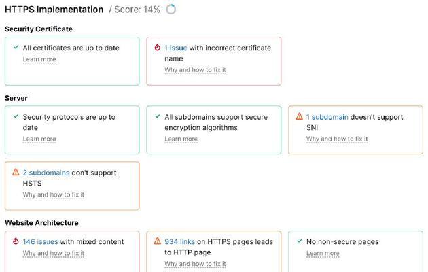Click 'Why and how to fix it' under HSTS
This screenshot has width=428, height=272.
point(54,194)
